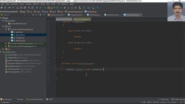Image resolution: width=185 pixels, height=104 pixels.
Task: Click the Attach debugger icon
Action: coord(72,8)
